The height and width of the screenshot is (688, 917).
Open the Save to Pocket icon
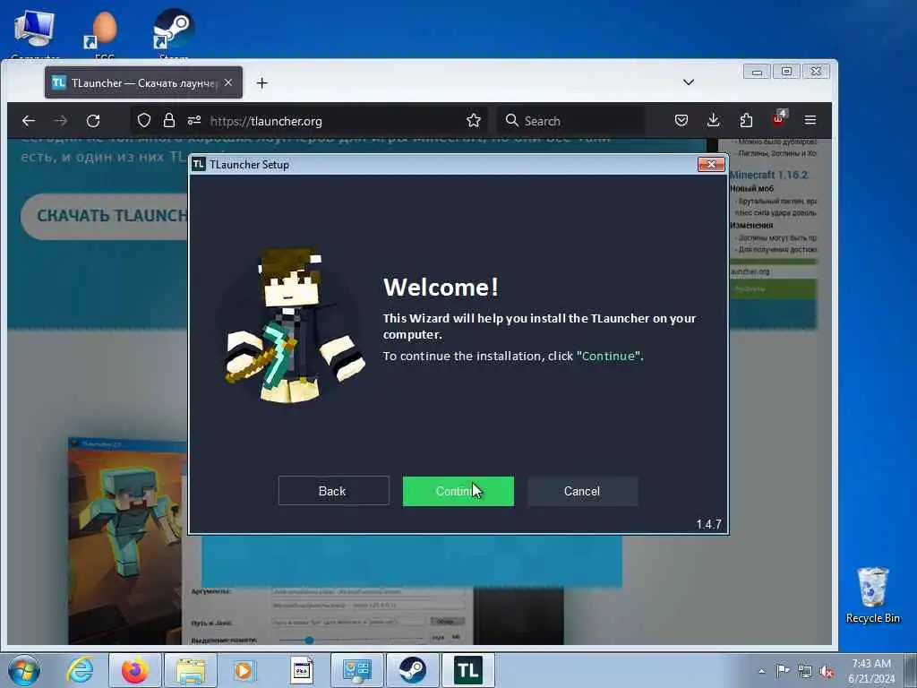click(x=681, y=121)
